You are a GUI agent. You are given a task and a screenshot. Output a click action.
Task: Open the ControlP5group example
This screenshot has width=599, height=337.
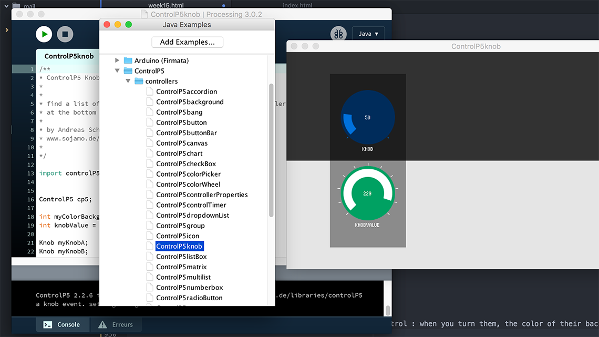point(180,226)
